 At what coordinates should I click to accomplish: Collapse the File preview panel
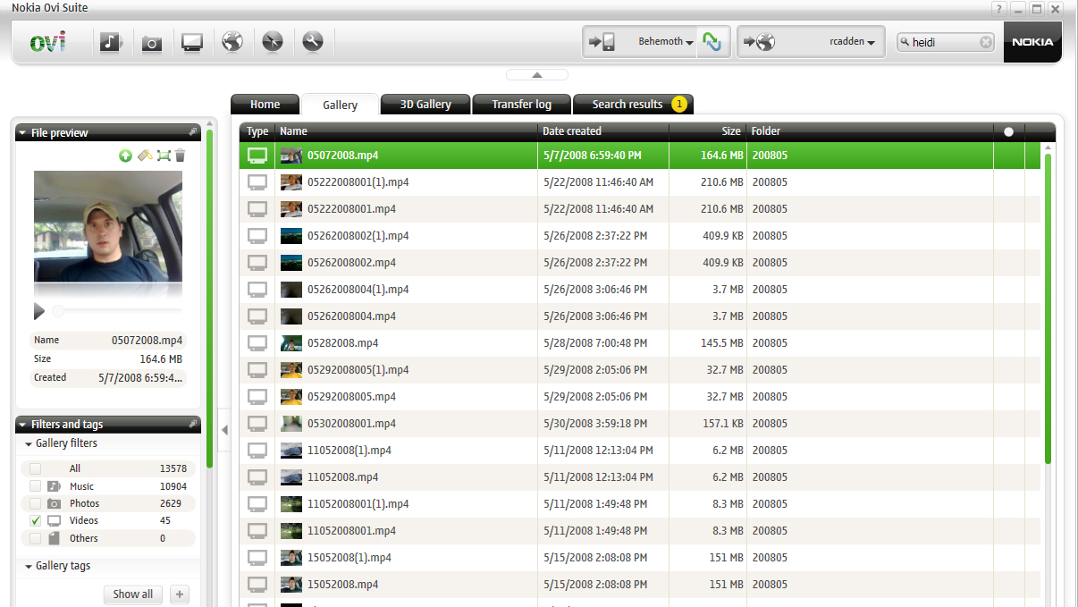click(22, 133)
